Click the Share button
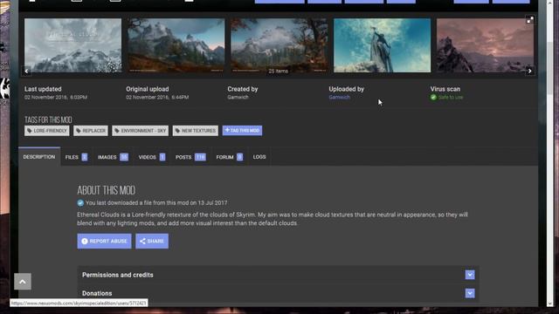This screenshot has width=559, height=314. (x=152, y=241)
